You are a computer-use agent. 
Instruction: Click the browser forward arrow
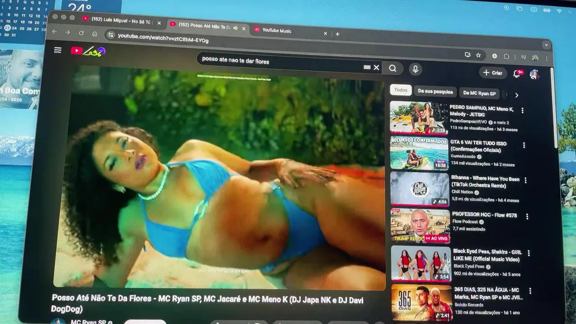click(67, 32)
